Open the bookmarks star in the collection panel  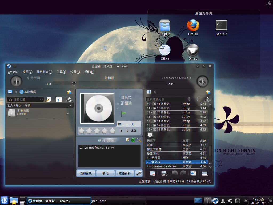click(69, 92)
